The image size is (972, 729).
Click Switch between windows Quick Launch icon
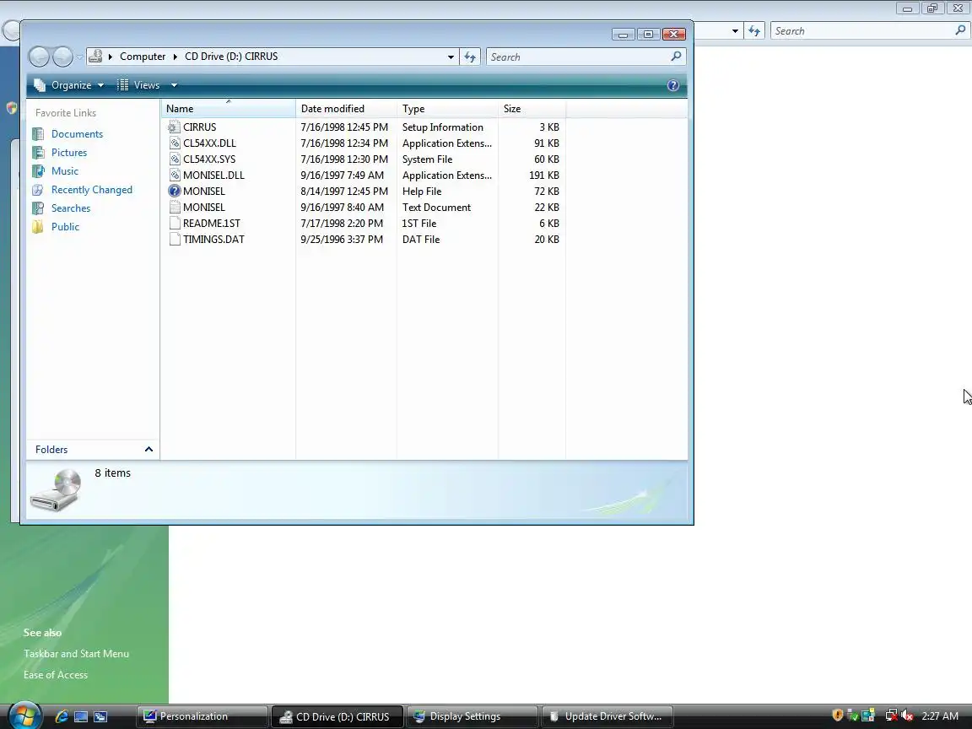click(100, 716)
